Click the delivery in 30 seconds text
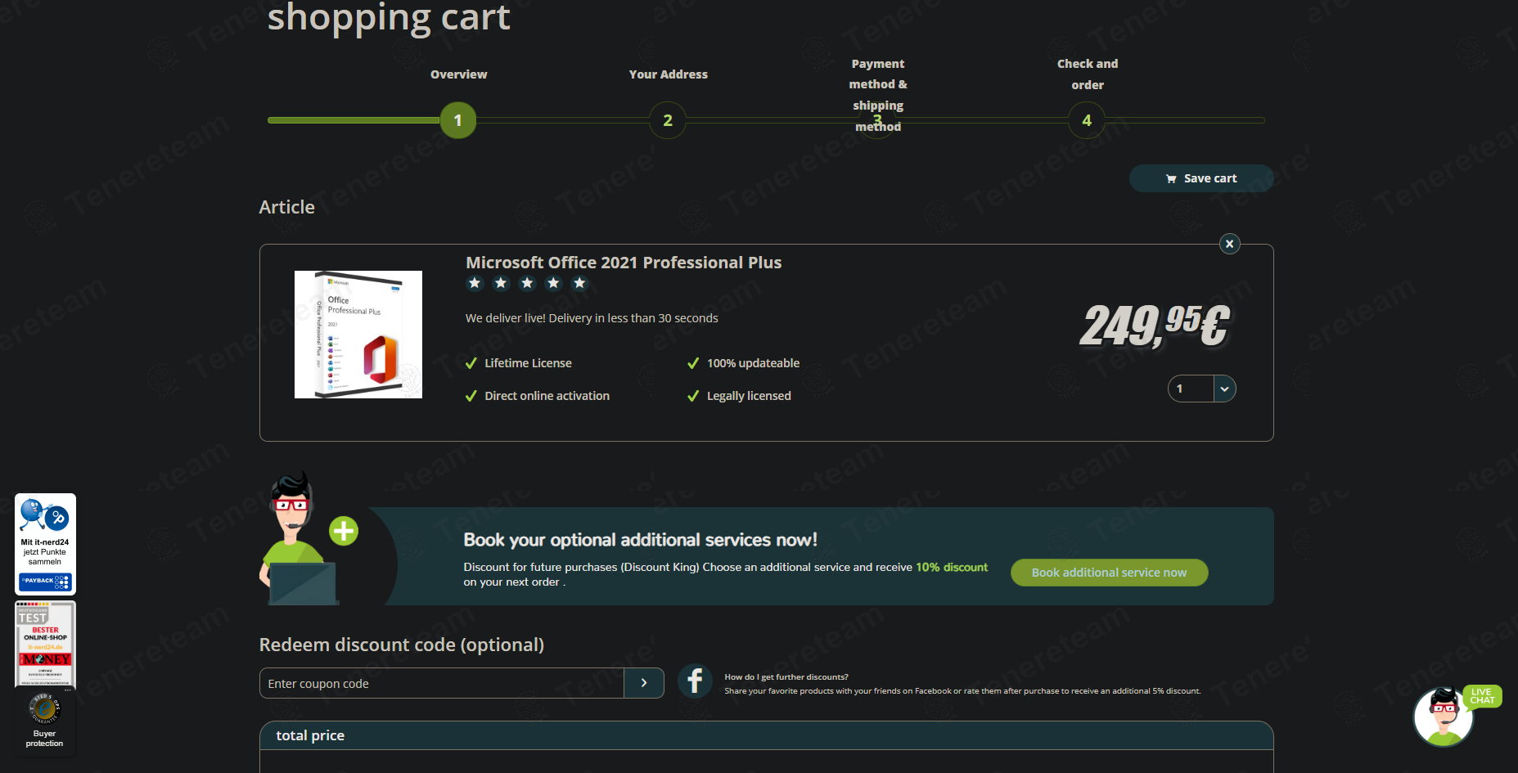Viewport: 1518px width, 773px height. 592,318
